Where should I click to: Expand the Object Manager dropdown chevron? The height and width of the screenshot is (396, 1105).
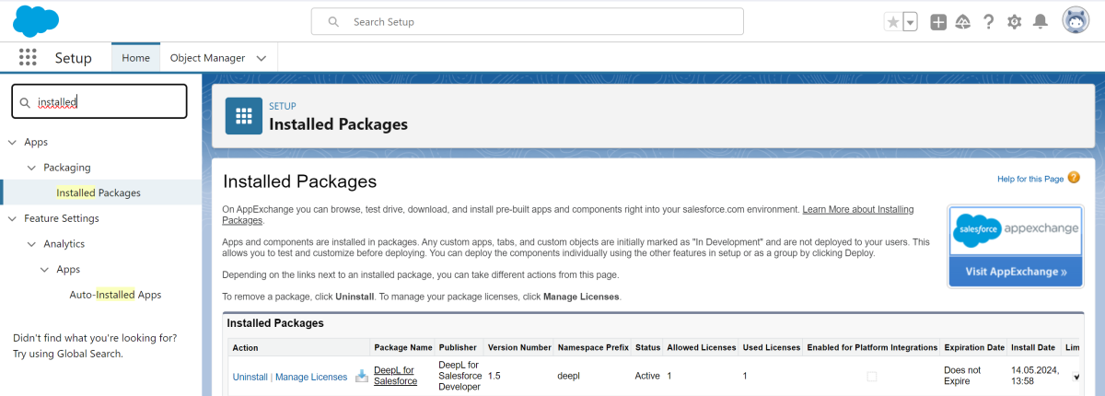262,58
